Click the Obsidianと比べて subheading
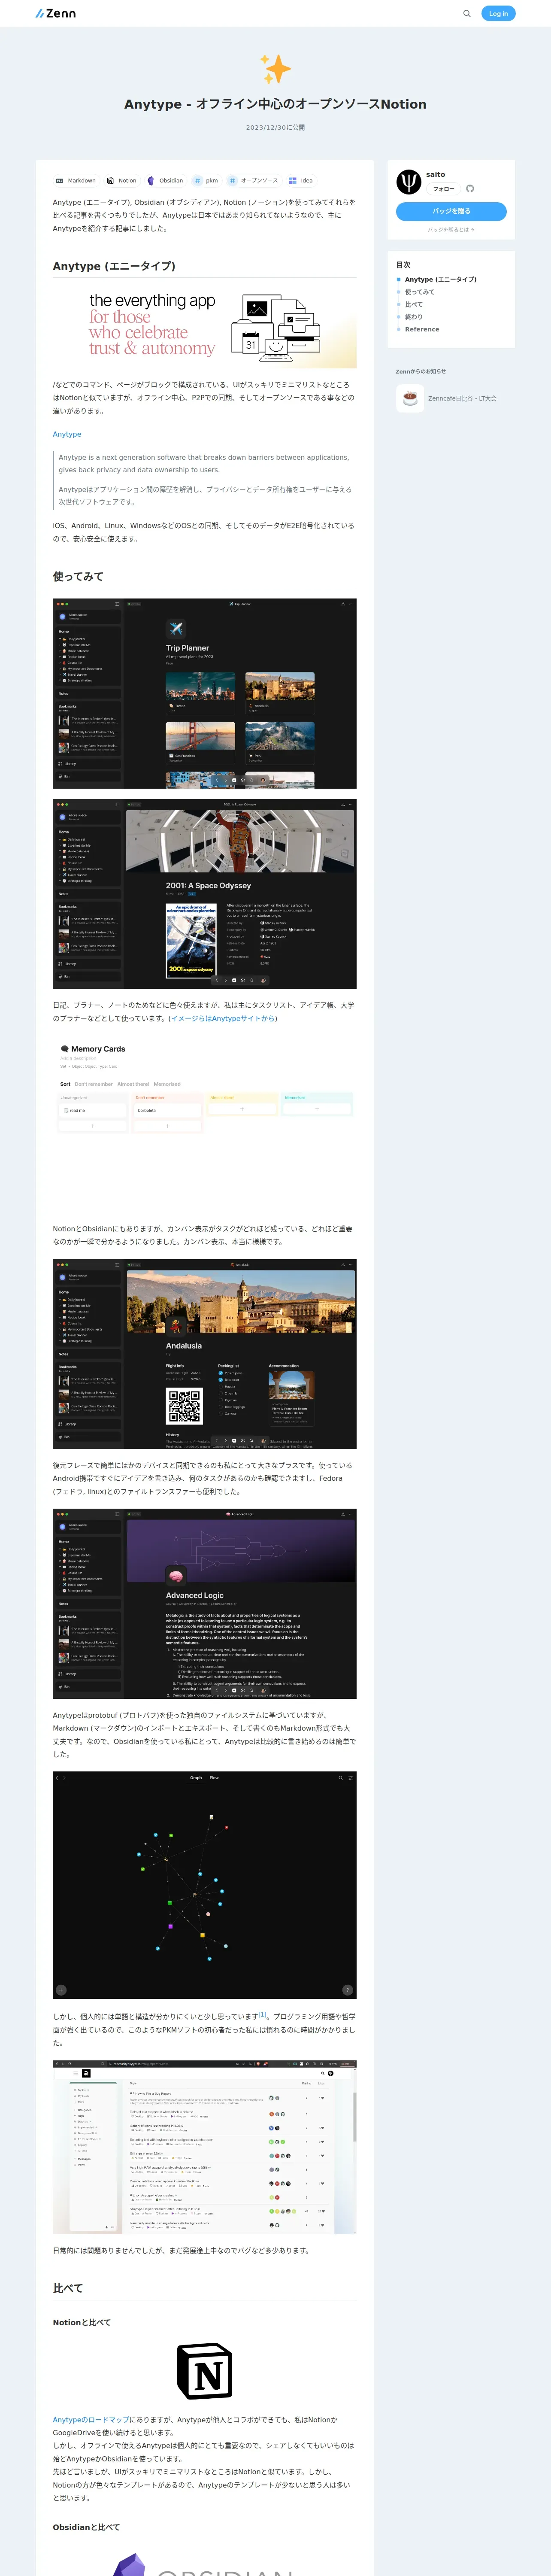 point(86,2527)
